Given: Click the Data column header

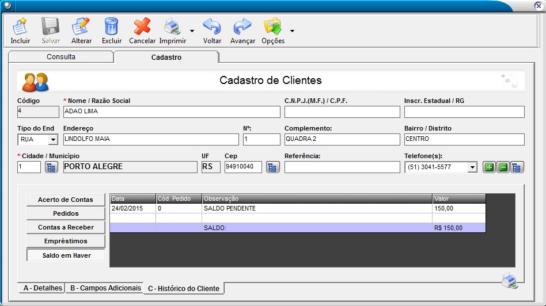Looking at the screenshot, I should click(132, 198).
